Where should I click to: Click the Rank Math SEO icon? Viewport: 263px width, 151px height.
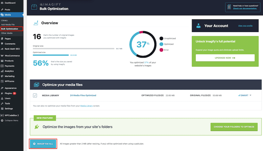point(2,49)
